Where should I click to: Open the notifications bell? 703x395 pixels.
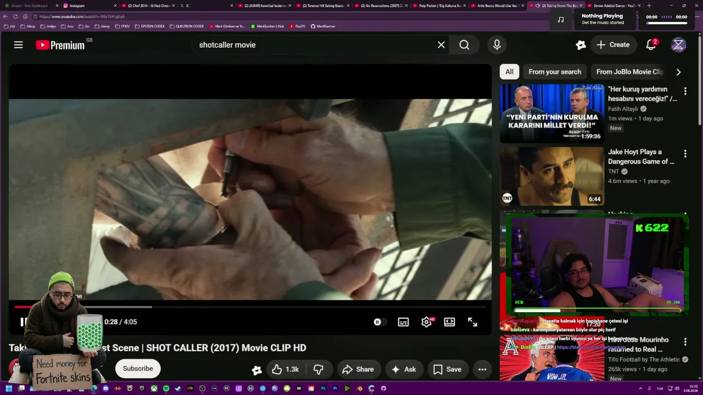click(651, 45)
